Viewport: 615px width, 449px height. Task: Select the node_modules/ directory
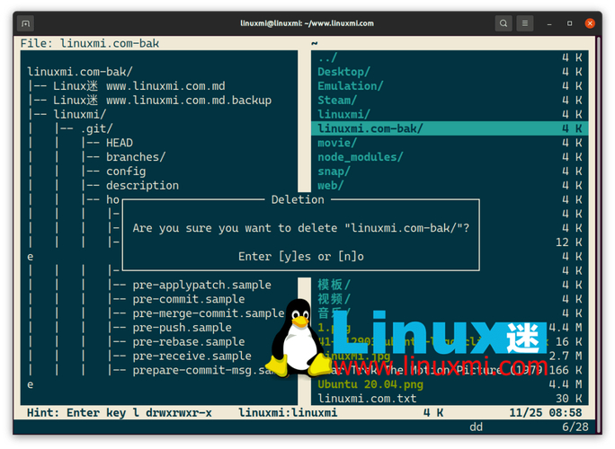click(450, 157)
